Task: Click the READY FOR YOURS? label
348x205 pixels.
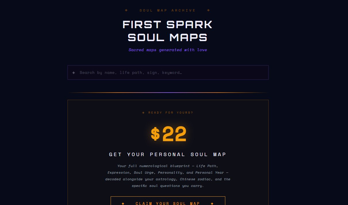Action: click(x=171, y=112)
